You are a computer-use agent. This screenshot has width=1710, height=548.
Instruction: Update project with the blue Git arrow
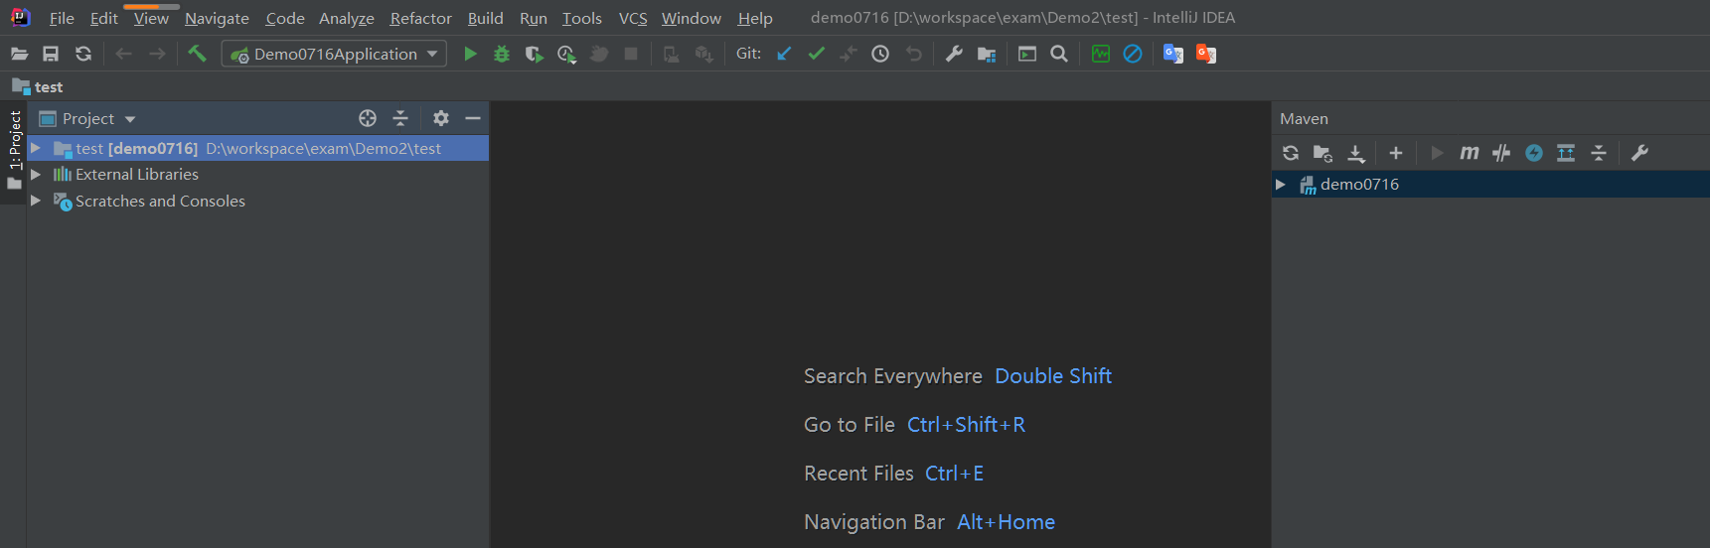coord(784,54)
